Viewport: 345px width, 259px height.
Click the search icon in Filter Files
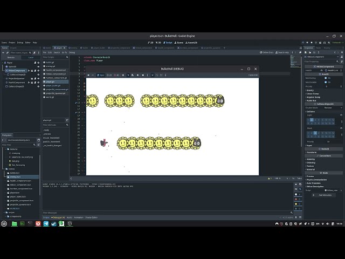point(34,145)
